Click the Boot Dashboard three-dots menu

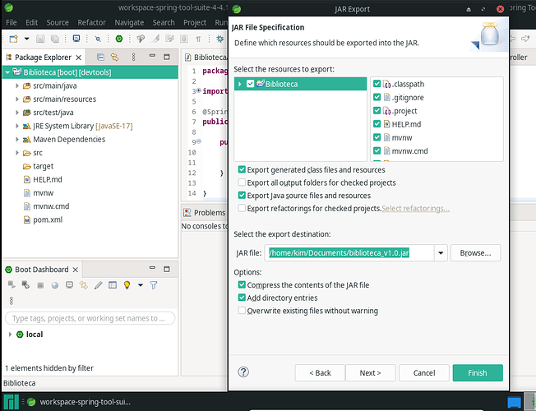pos(12,301)
